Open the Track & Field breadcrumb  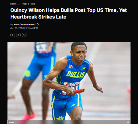pyautogui.click(x=28, y=4)
